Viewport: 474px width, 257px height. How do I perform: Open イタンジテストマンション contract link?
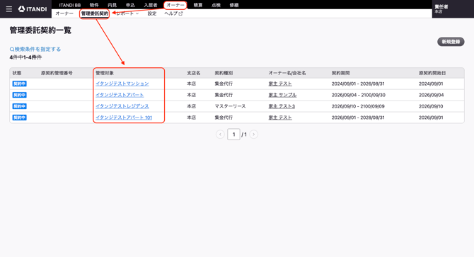(122, 84)
